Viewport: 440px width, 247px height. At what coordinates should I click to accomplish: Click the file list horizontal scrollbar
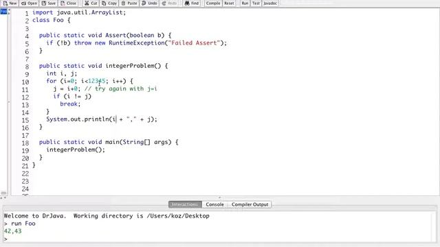(3, 193)
